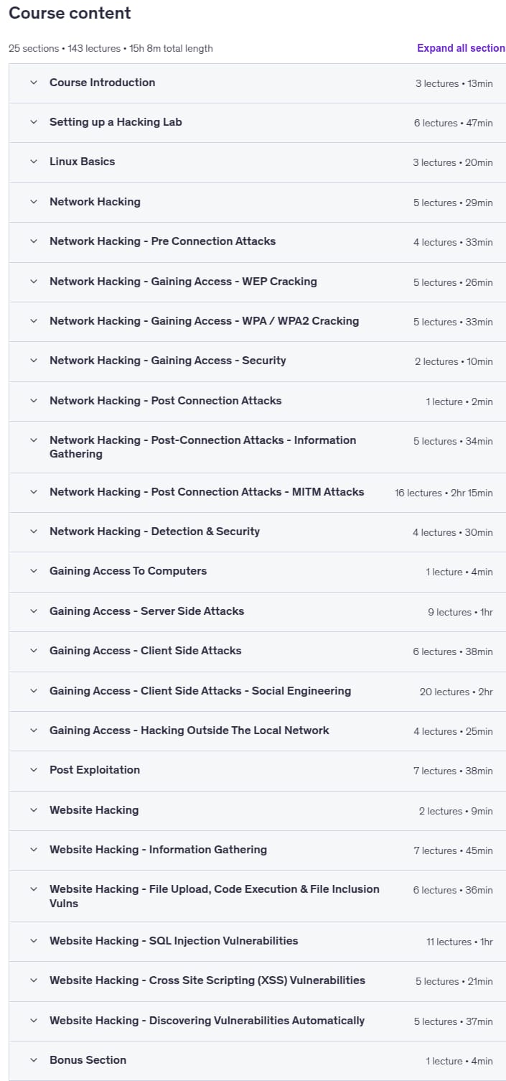Expand chevron for Gaining Access - Client Side Attacks
This screenshot has height=1081, width=506.
[33, 651]
